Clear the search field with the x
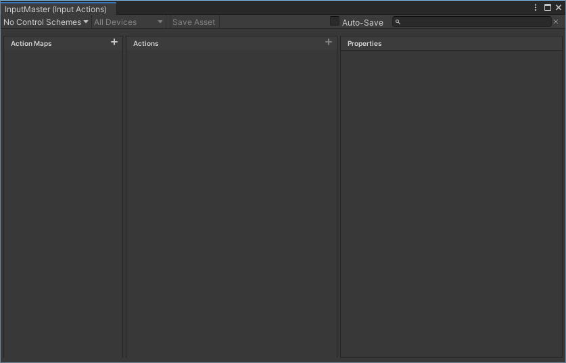Viewport: 566px width, 363px height. 556,22
